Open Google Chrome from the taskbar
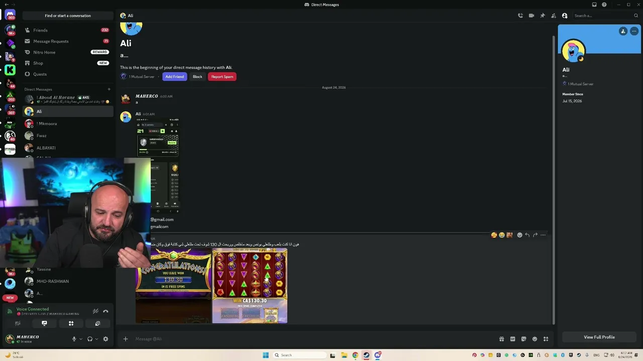Image resolution: width=643 pixels, height=361 pixels. pyautogui.click(x=355, y=355)
